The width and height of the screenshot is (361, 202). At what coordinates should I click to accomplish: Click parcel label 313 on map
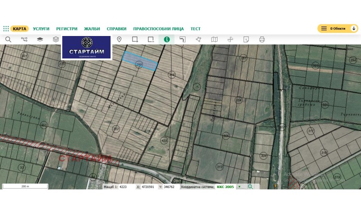point(220,167)
